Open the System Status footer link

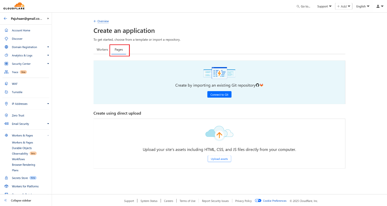[x=149, y=201]
